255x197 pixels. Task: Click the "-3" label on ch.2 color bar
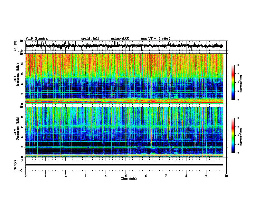[238, 118]
